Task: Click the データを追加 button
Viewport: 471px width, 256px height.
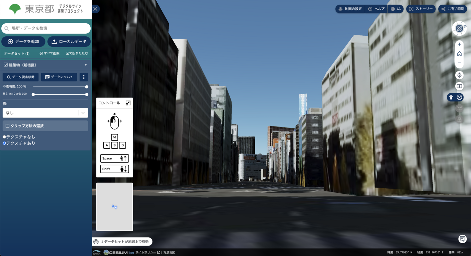Action: (x=23, y=42)
